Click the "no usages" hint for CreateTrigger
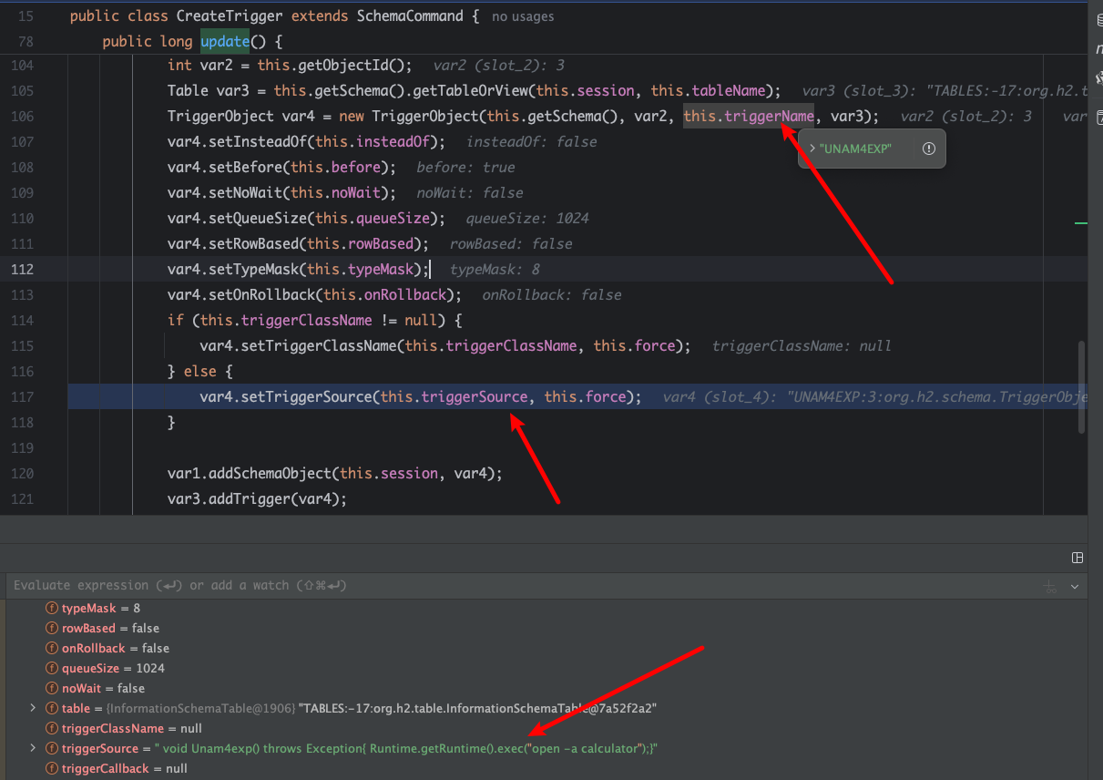 click(522, 16)
